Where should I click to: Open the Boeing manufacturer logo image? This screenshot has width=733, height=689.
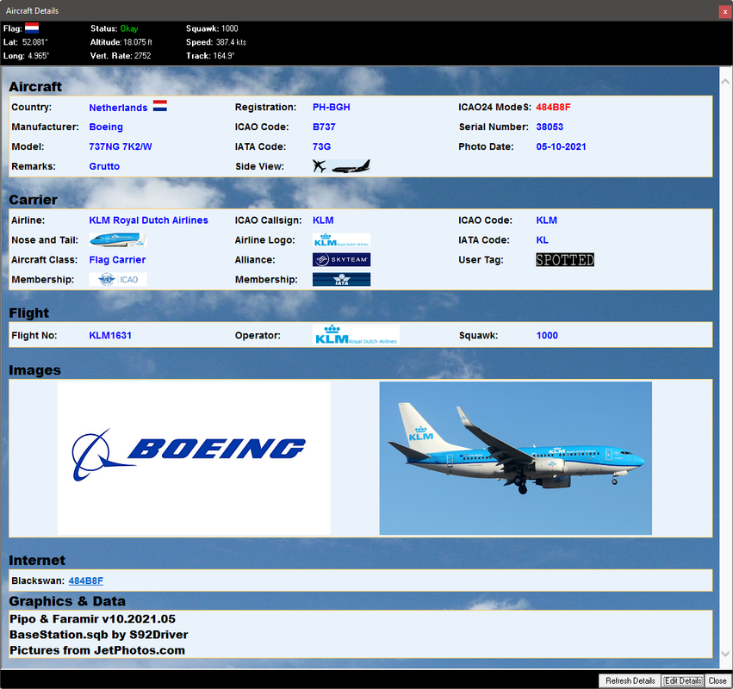click(x=194, y=458)
